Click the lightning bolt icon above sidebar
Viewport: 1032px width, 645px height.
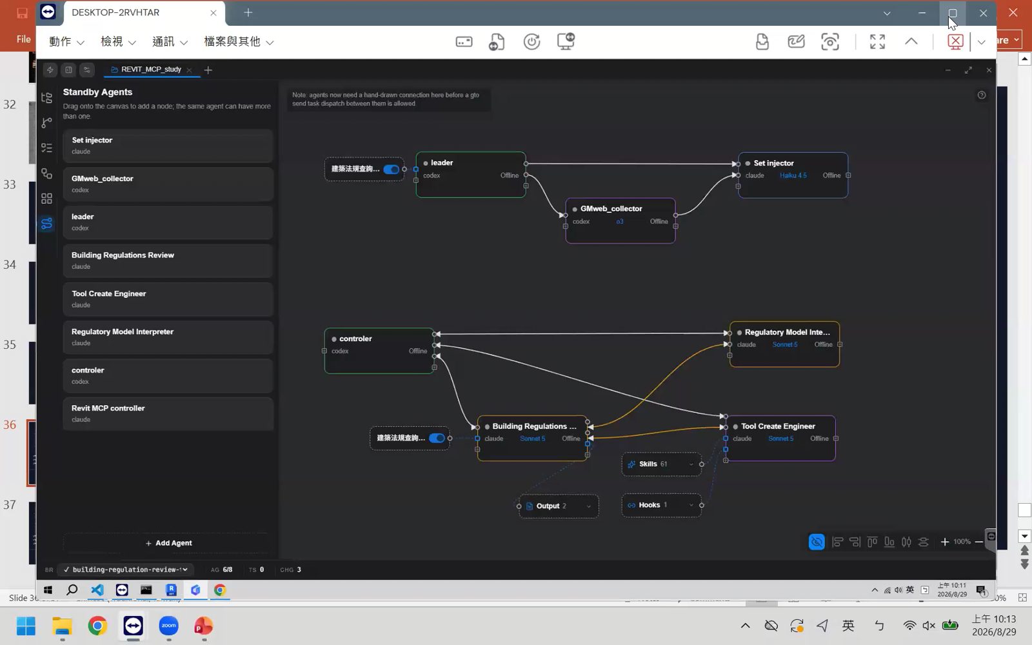(x=50, y=70)
